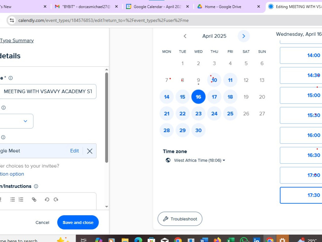Click Save and close
This screenshot has height=242, width=322.
[x=78, y=222]
